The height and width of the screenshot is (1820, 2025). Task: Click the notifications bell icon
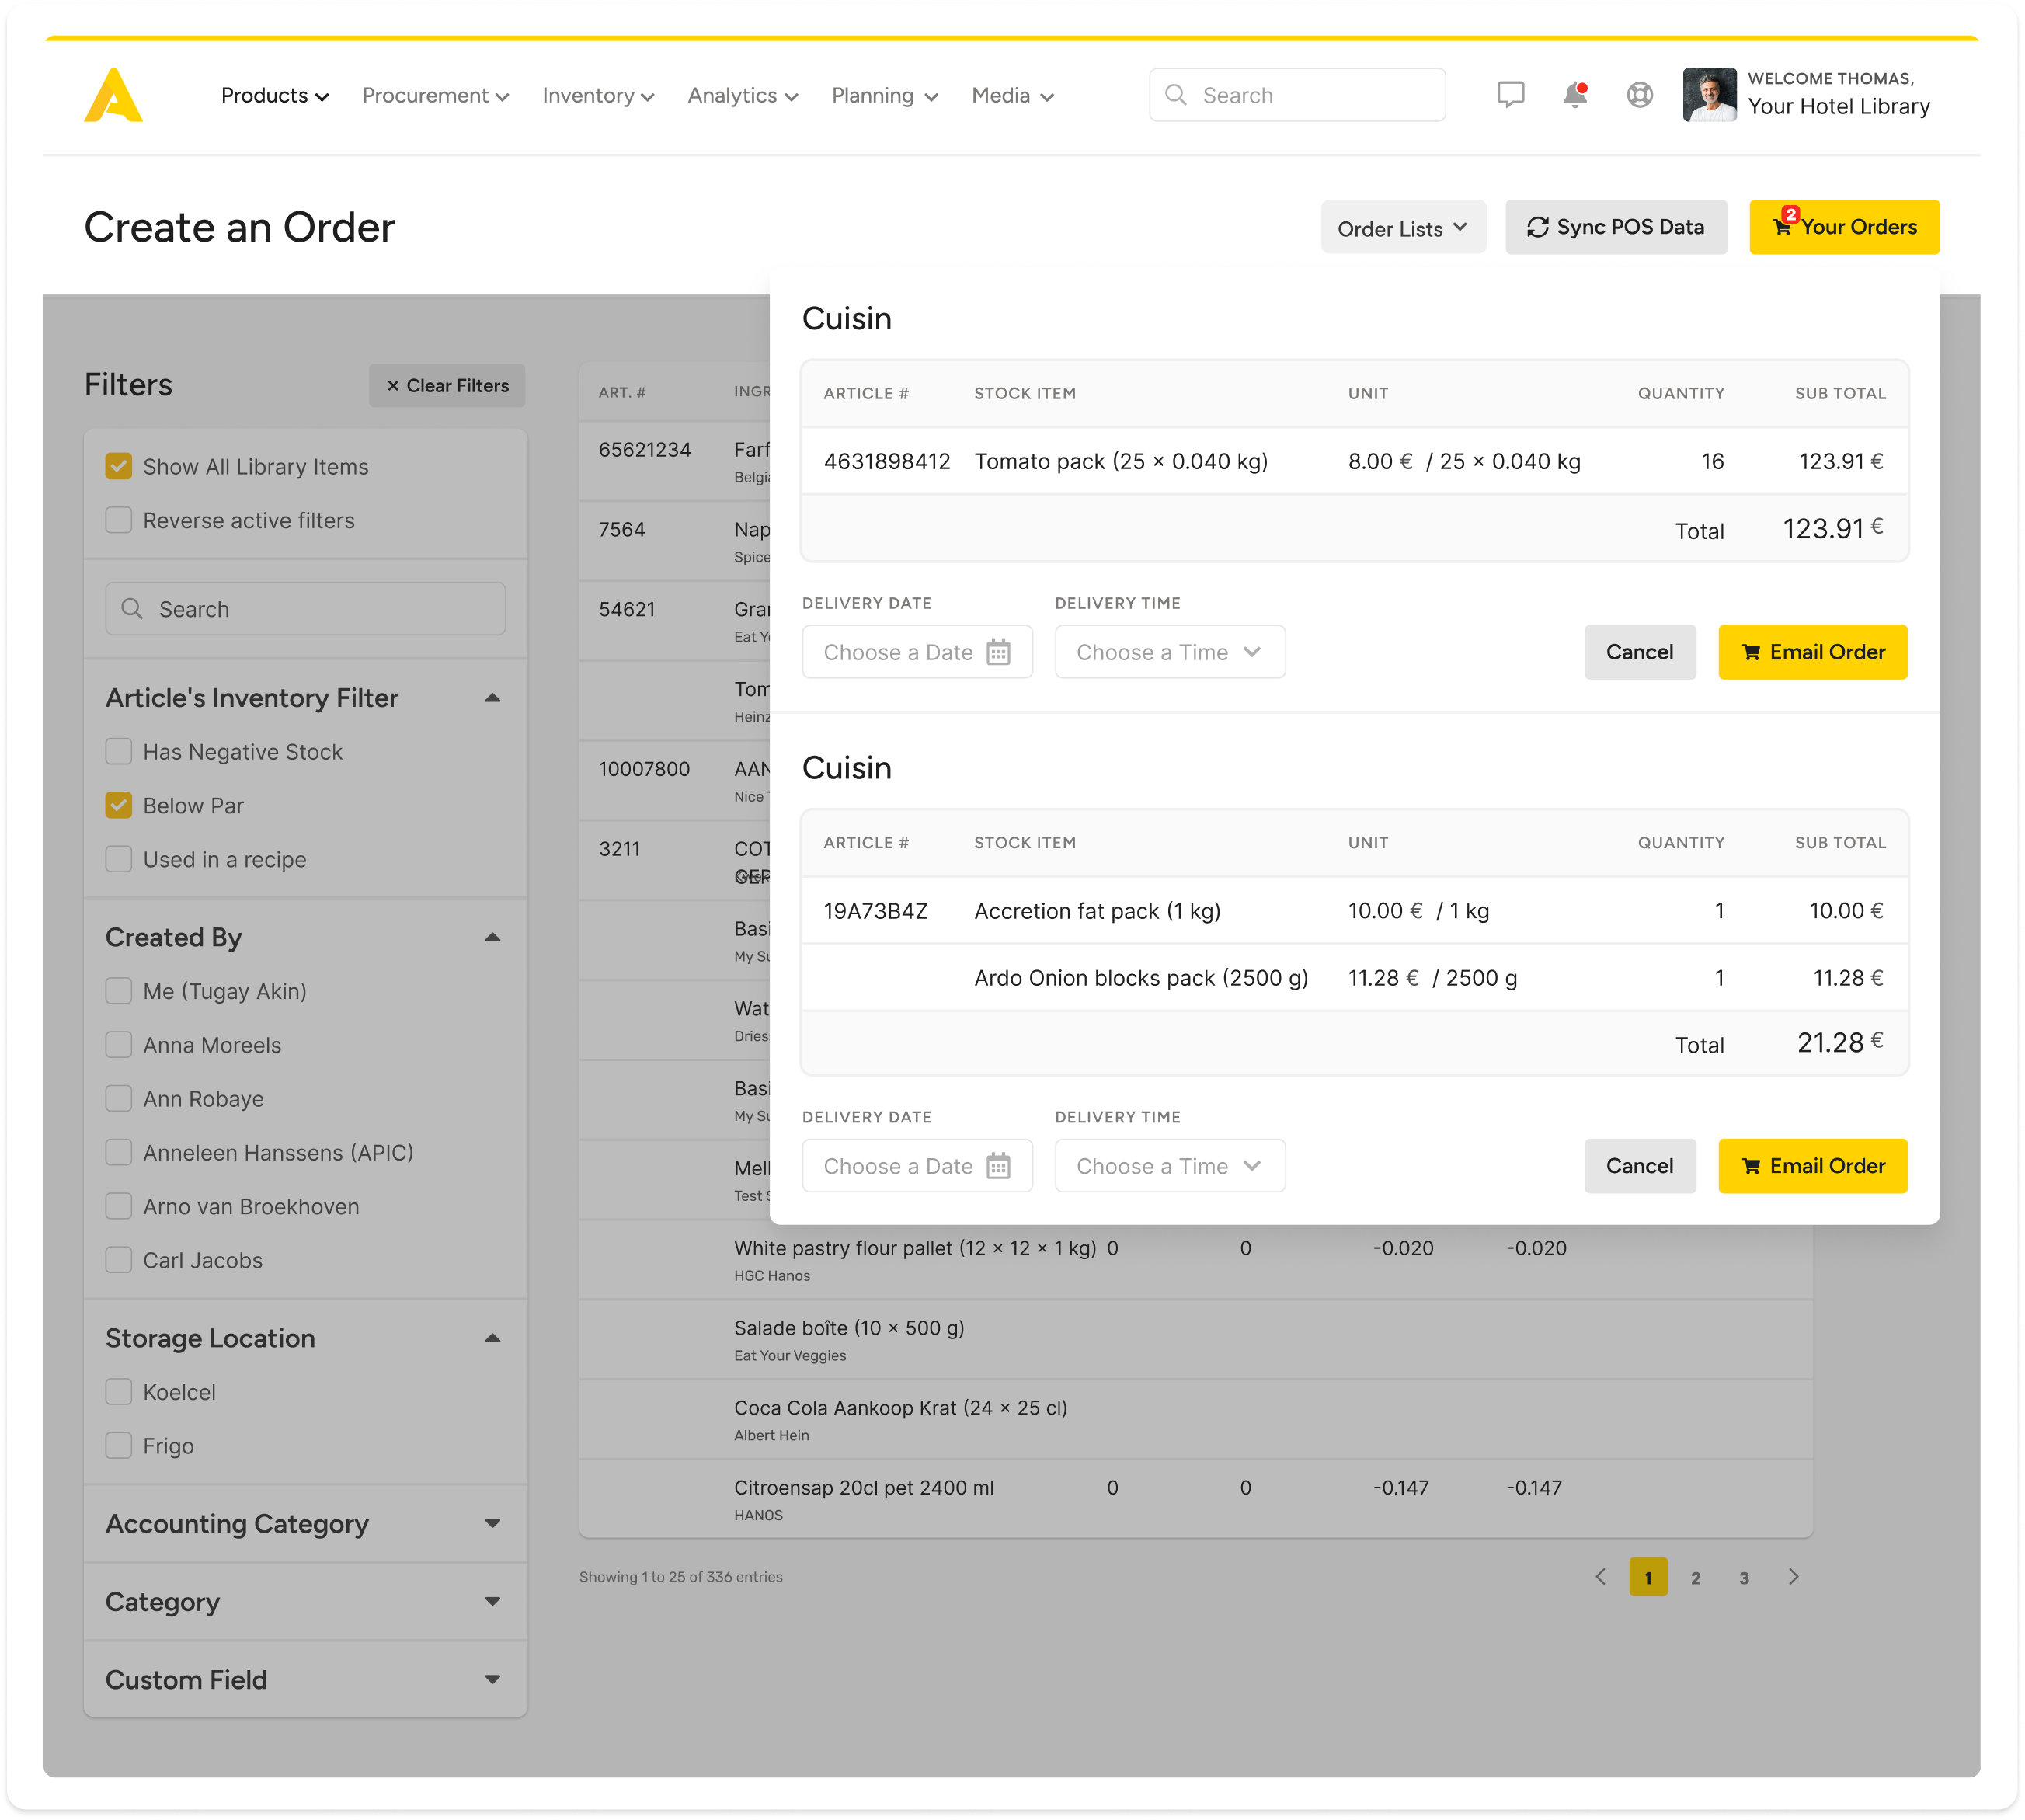point(1574,95)
